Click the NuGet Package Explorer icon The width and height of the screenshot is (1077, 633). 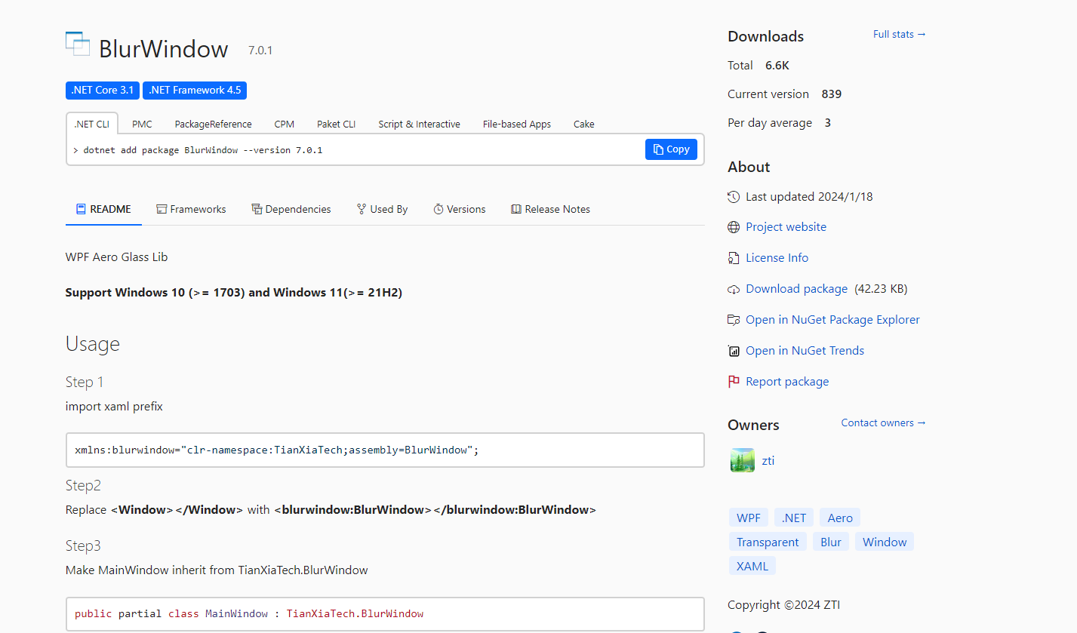(x=734, y=320)
